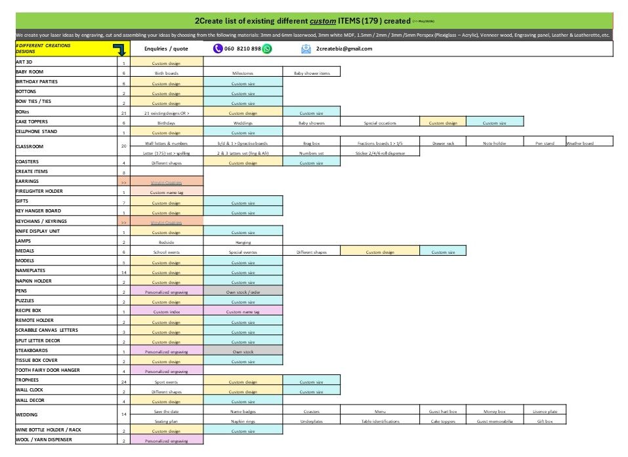Click the 'Own stock' cell in STEAKBOARDS row
Image resolution: width=628 pixels, height=457 pixels.
point(243,351)
